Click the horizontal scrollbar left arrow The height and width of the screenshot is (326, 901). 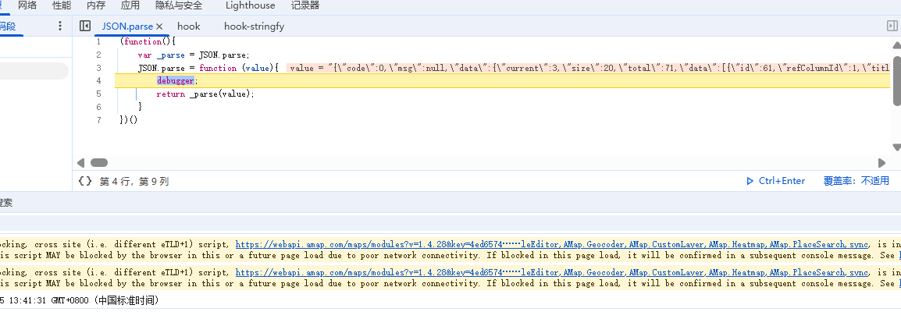click(80, 163)
